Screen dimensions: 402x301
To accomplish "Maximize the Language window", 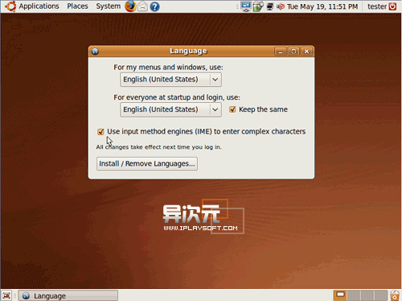I will coord(293,52).
